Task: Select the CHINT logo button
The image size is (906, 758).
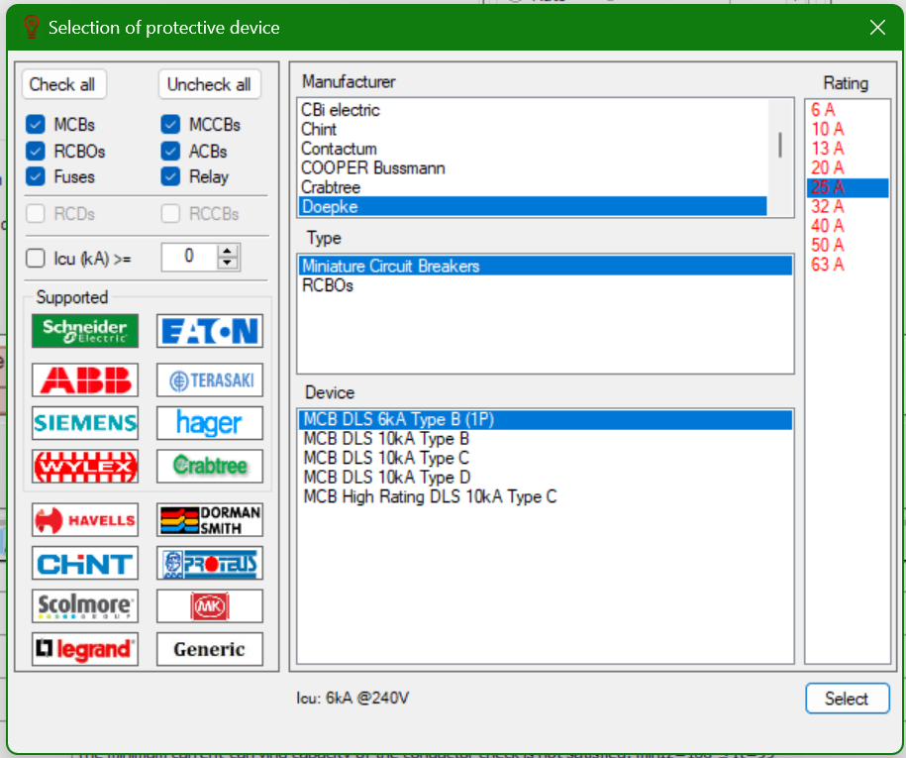Action: 85,563
